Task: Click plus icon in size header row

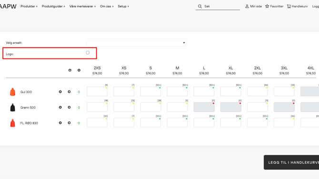Action: 70,70
